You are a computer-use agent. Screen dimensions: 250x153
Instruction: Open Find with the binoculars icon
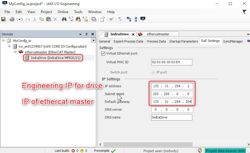64,19
